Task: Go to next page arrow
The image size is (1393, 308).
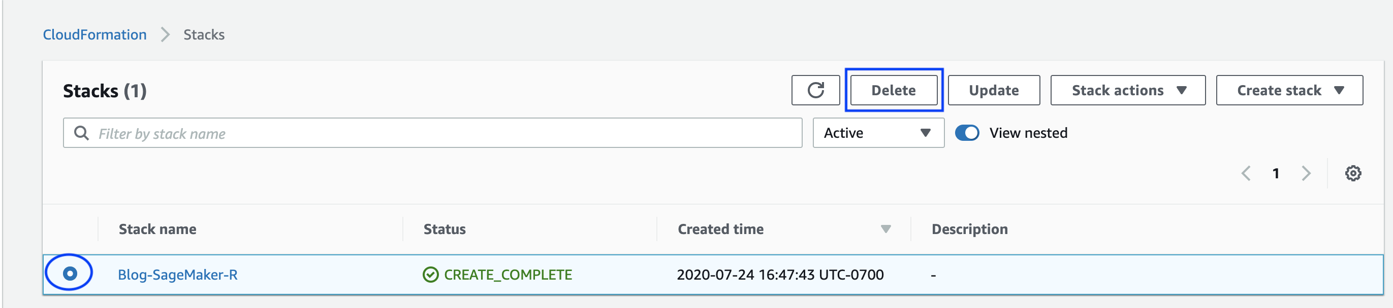Action: coord(1306,173)
